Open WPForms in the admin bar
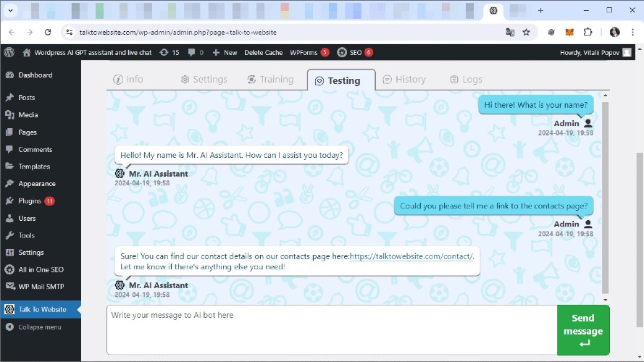The image size is (644, 362). pos(309,53)
